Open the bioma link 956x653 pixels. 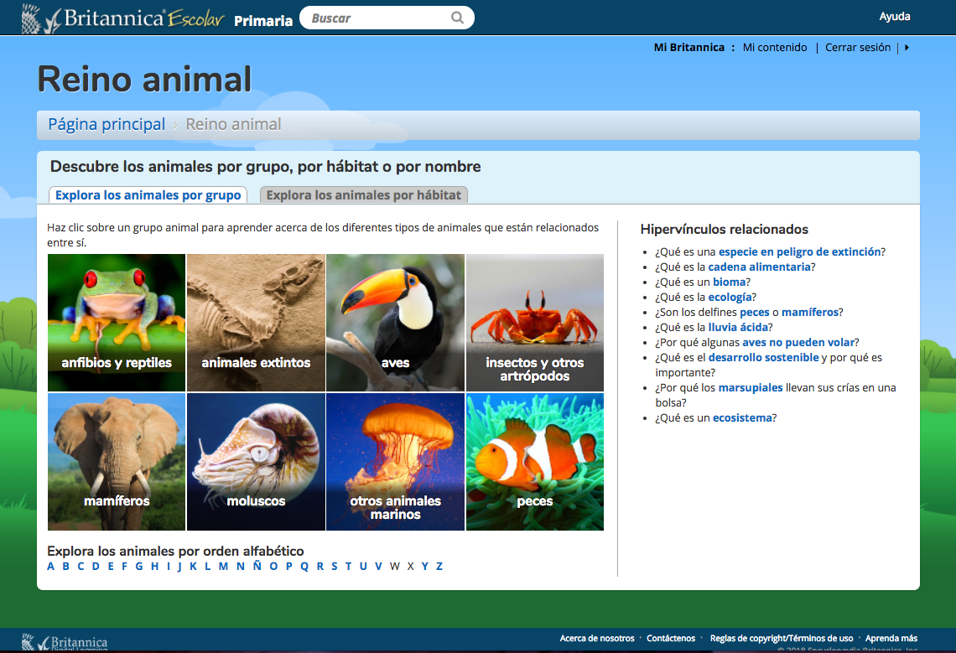(730, 282)
